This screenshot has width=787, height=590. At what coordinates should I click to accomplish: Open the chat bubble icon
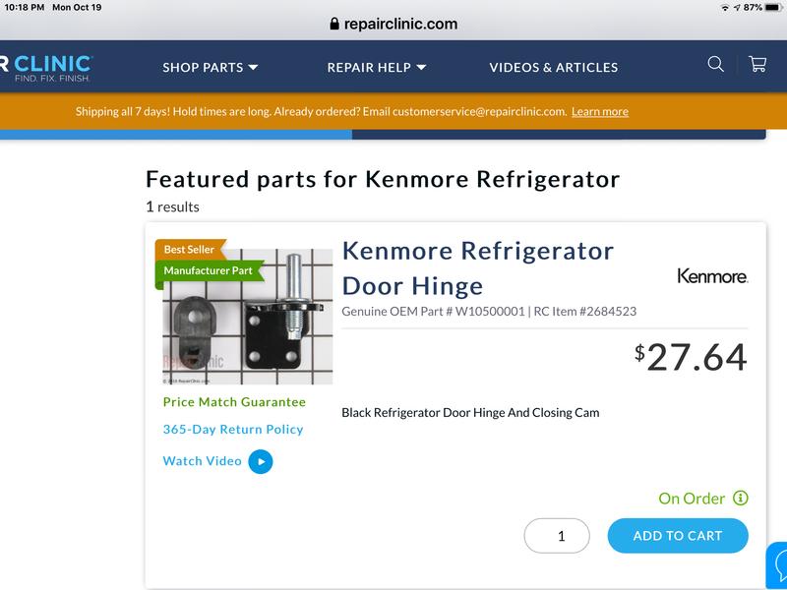[777, 565]
